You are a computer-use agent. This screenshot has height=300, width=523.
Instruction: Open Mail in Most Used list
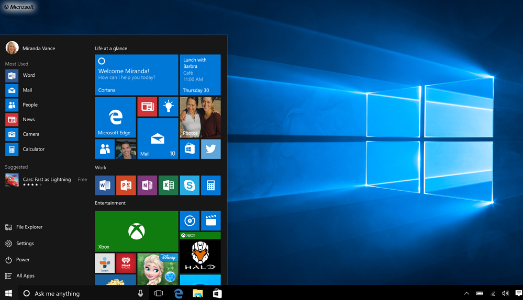(19, 90)
